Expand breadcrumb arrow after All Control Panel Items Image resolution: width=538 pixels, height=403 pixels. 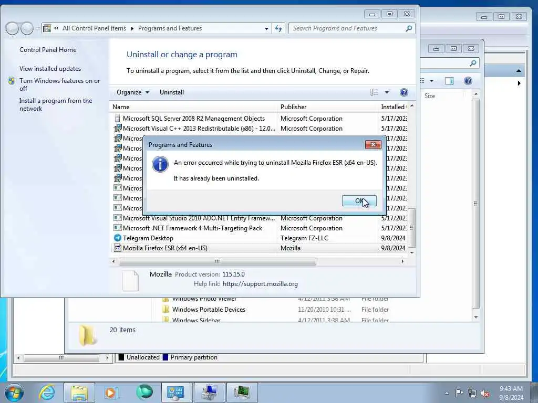pyautogui.click(x=132, y=28)
